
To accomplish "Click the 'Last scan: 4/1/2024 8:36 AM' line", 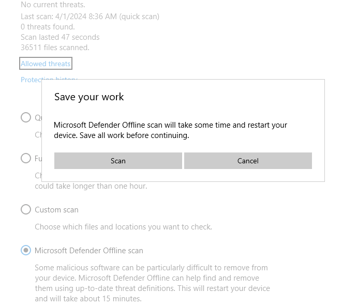I will click(x=90, y=17).
